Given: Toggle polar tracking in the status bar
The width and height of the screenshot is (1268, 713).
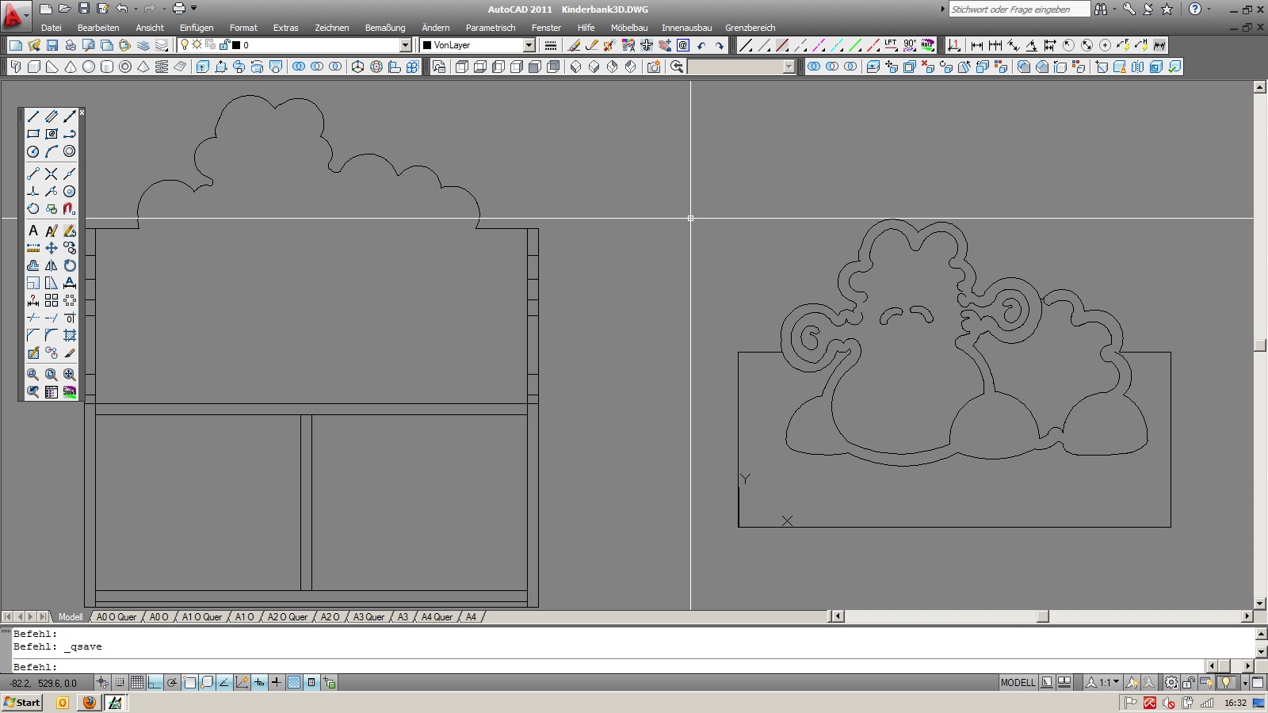Looking at the screenshot, I should click(x=172, y=682).
